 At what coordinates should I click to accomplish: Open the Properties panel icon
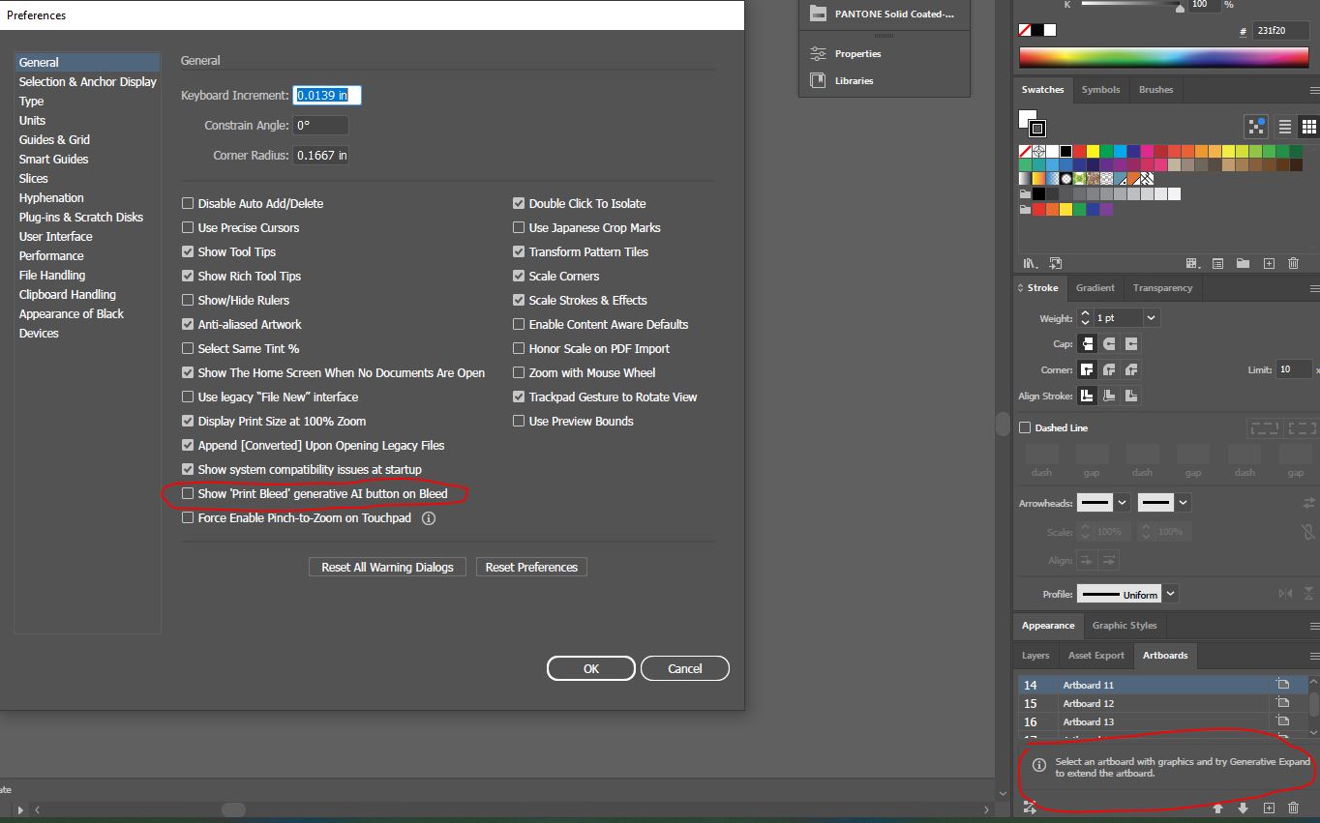pyautogui.click(x=816, y=53)
